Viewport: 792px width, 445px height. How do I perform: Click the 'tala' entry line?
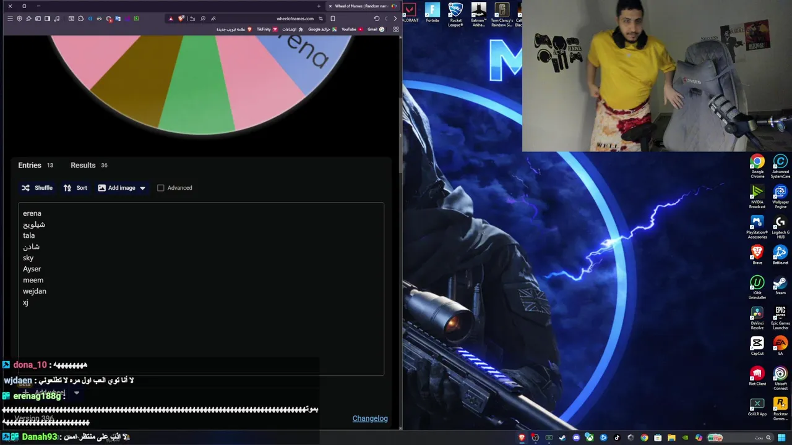pos(29,235)
